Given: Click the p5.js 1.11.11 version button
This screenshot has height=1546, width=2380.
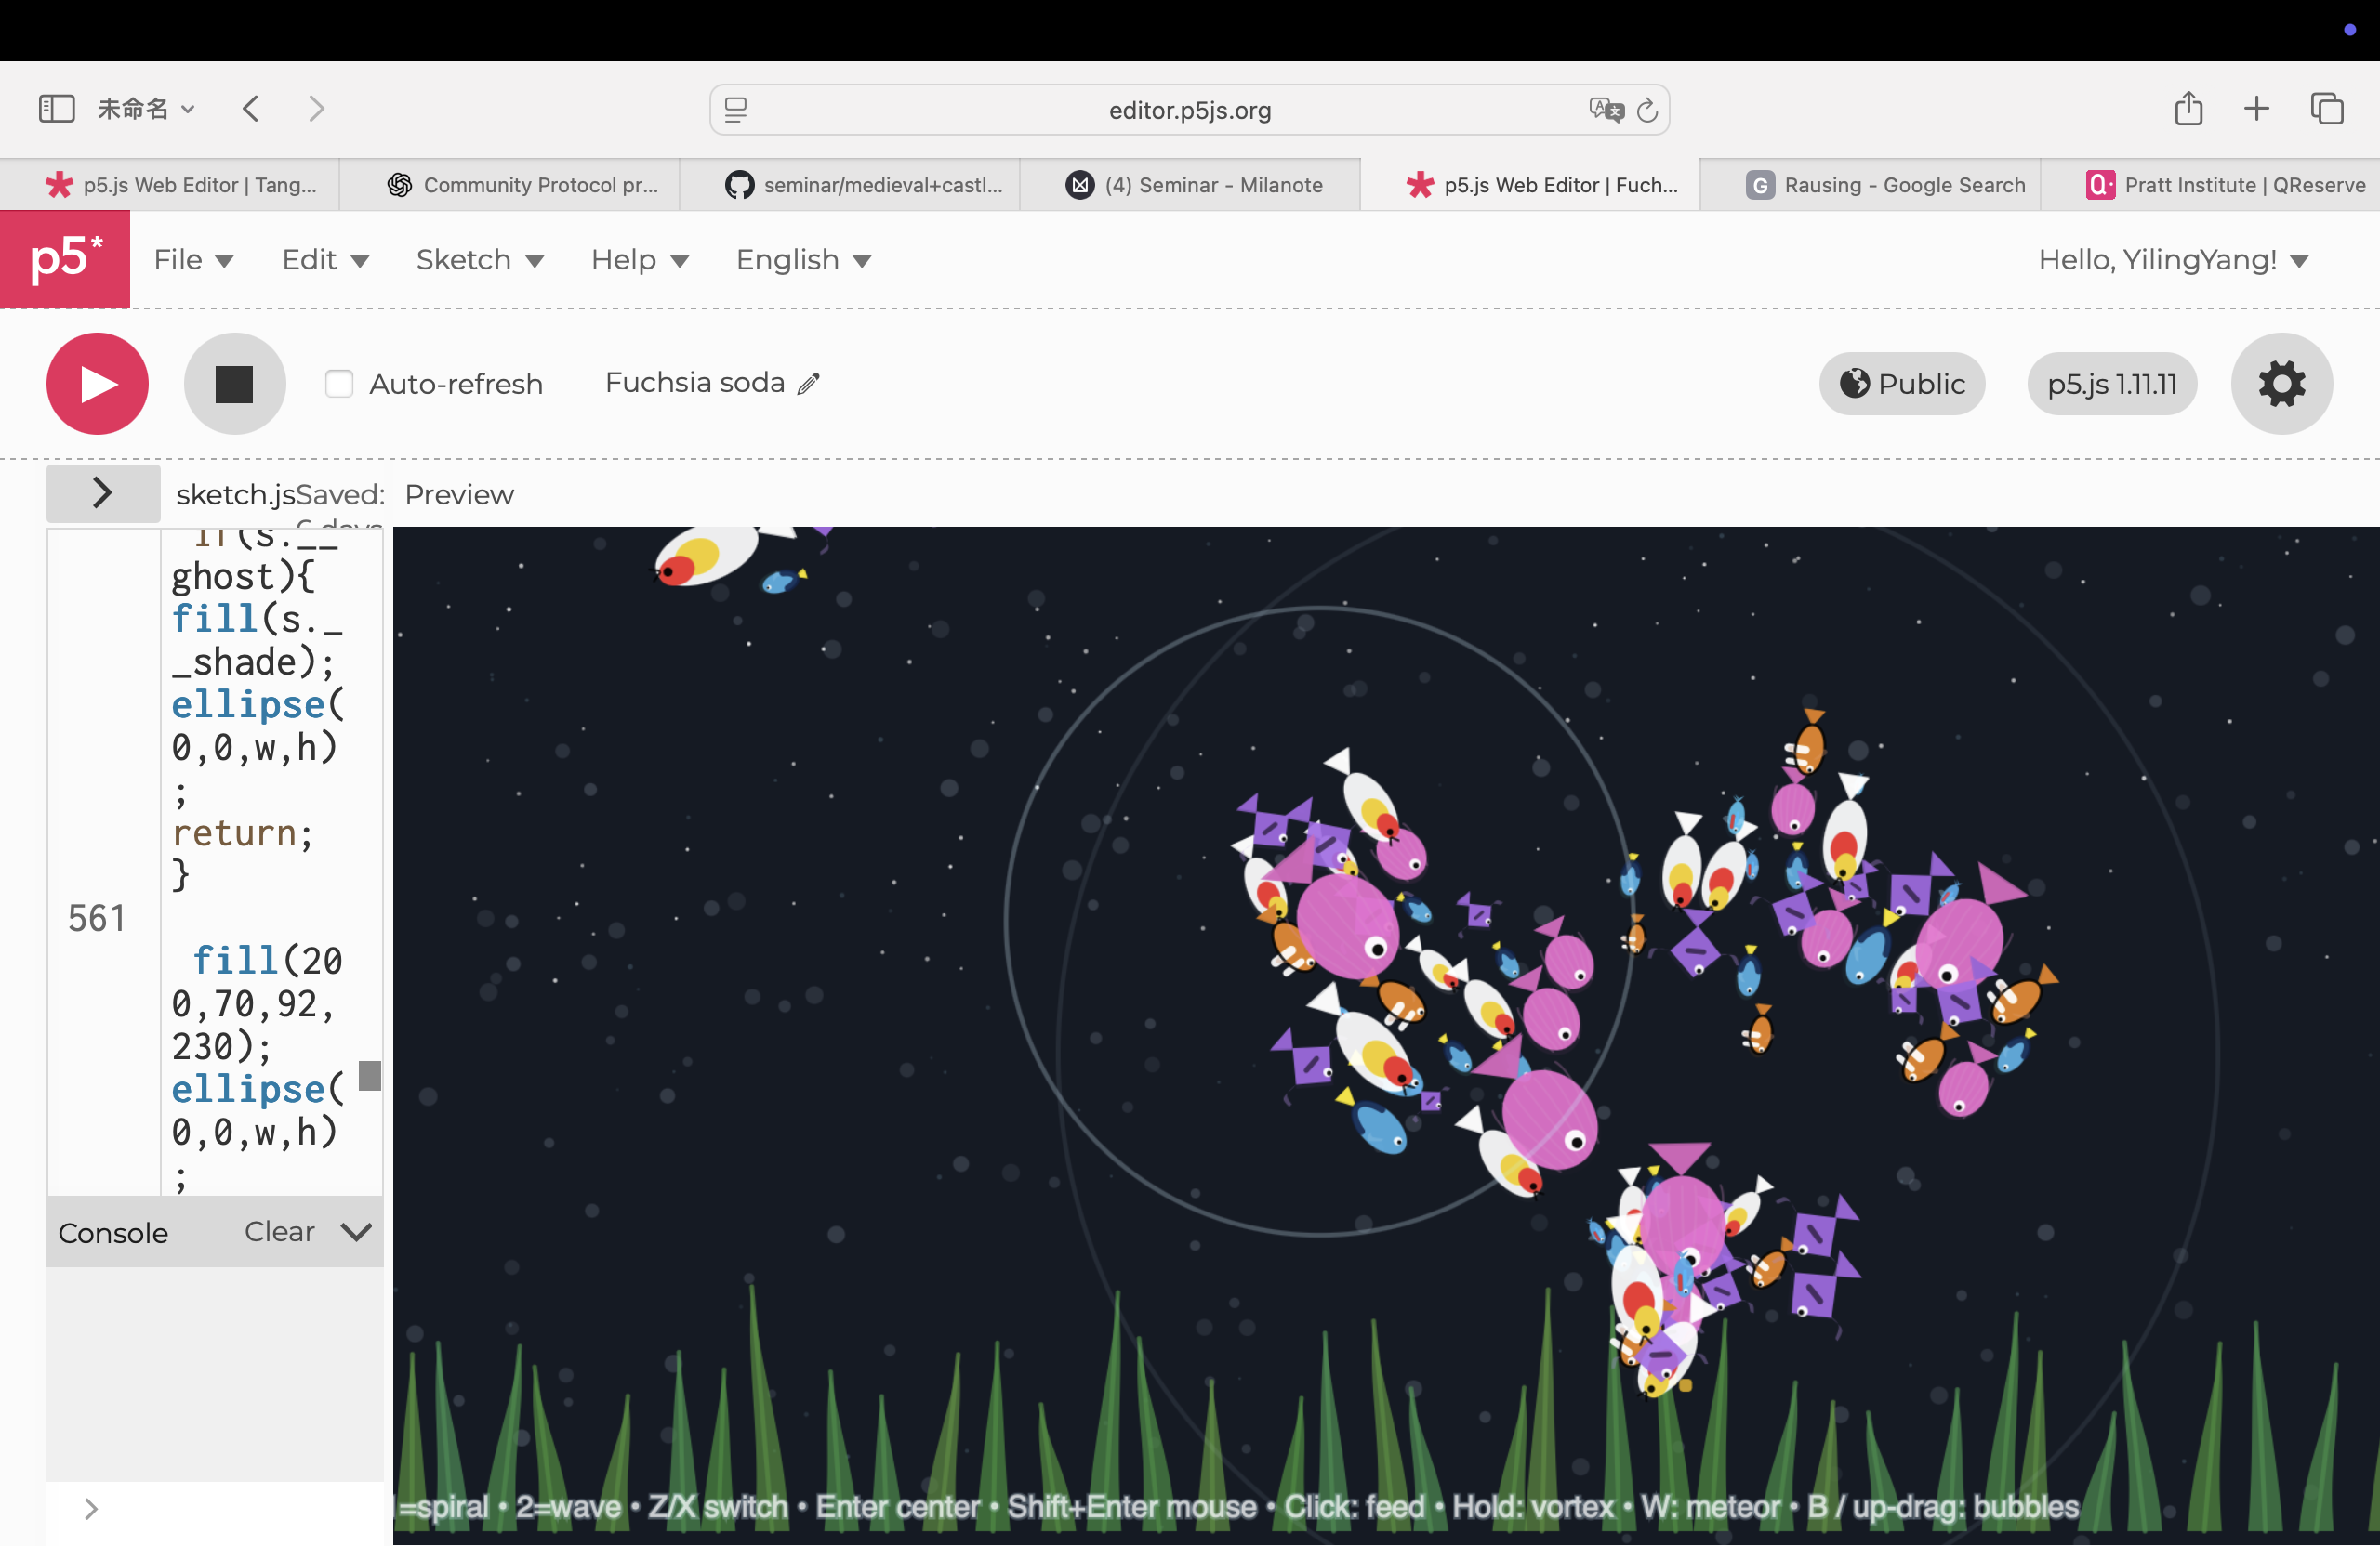Looking at the screenshot, I should 2111,384.
